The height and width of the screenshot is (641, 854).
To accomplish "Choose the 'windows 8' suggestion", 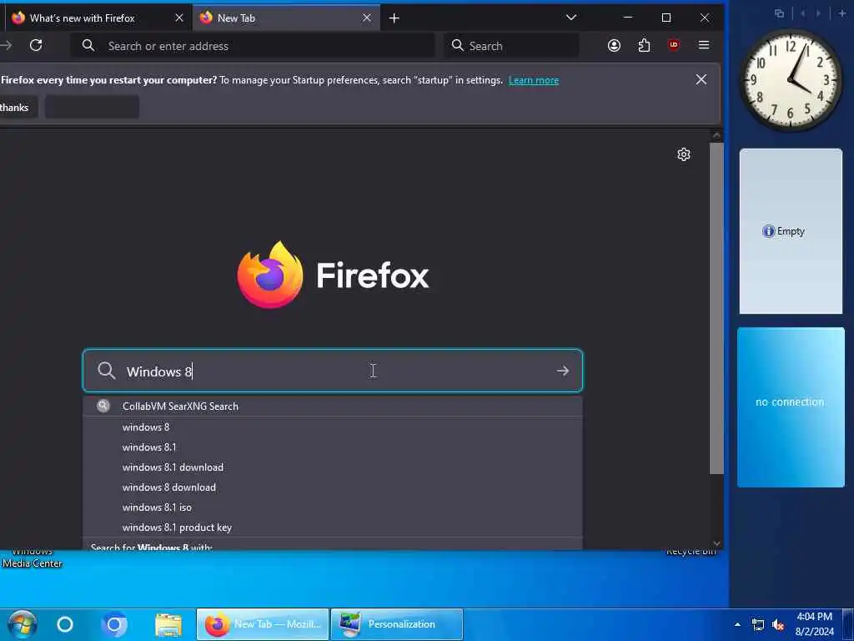I will (333, 427).
